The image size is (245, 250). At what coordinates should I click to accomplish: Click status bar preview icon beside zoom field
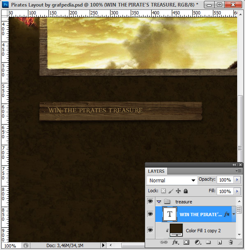pos(26,245)
